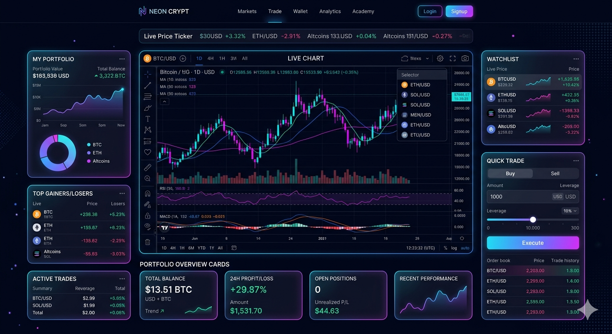Delete drawings with the trash icon
Image resolution: width=612 pixels, height=334 pixels.
click(148, 242)
